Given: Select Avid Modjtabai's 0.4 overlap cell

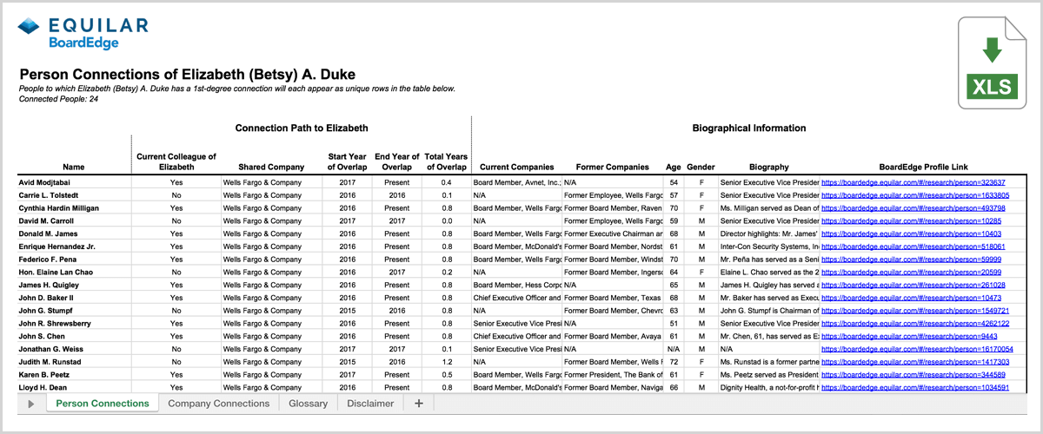Looking at the screenshot, I should [446, 183].
